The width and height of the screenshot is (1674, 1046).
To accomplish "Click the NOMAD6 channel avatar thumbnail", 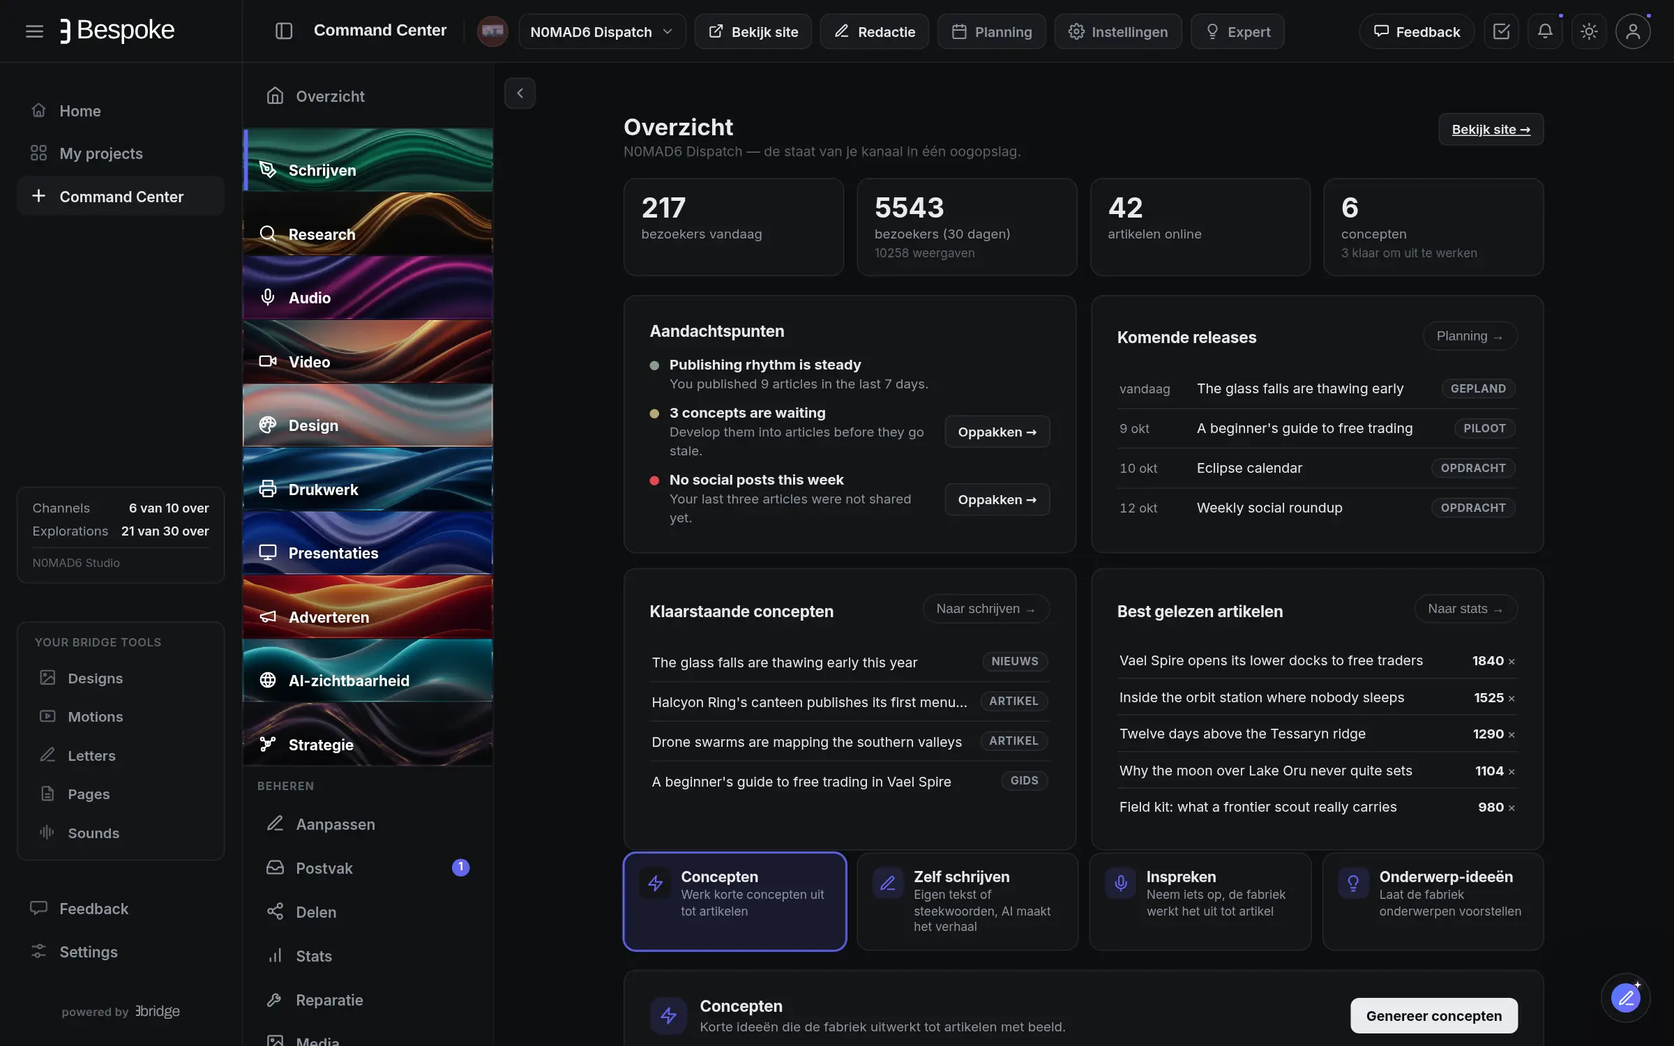I will pos(492,31).
